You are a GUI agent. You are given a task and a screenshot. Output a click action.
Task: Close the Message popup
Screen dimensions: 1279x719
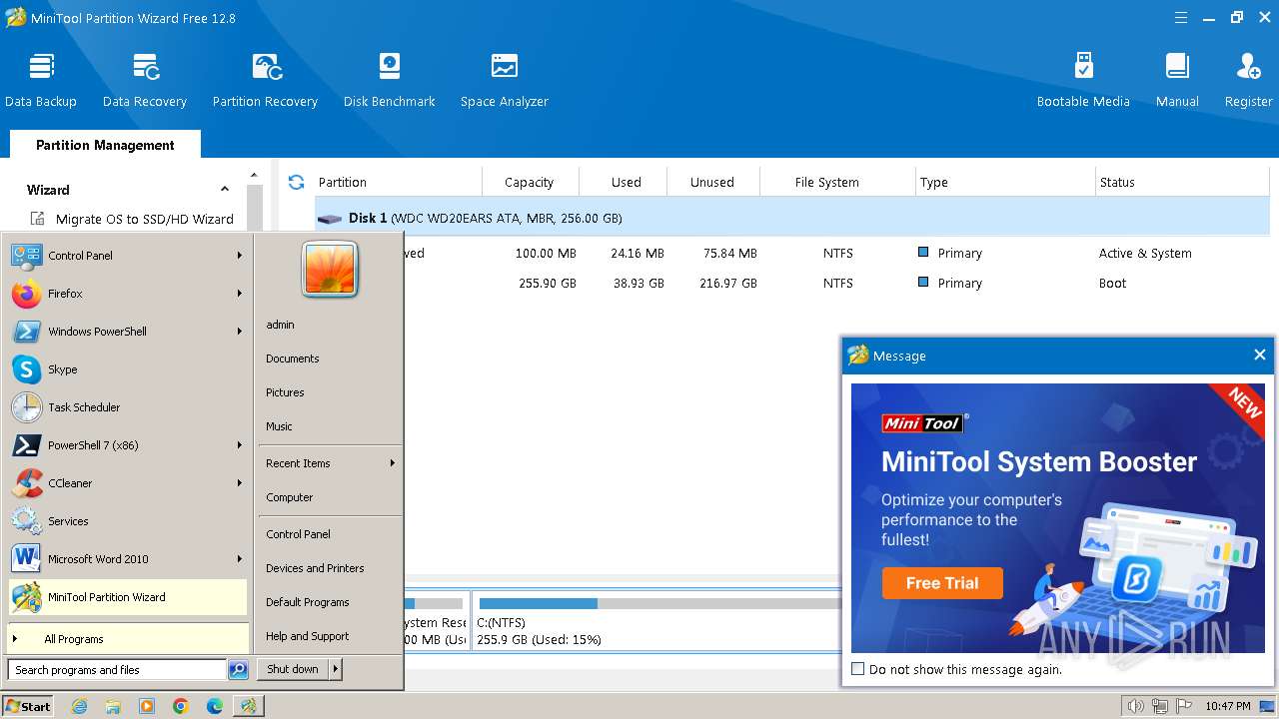click(x=1260, y=355)
